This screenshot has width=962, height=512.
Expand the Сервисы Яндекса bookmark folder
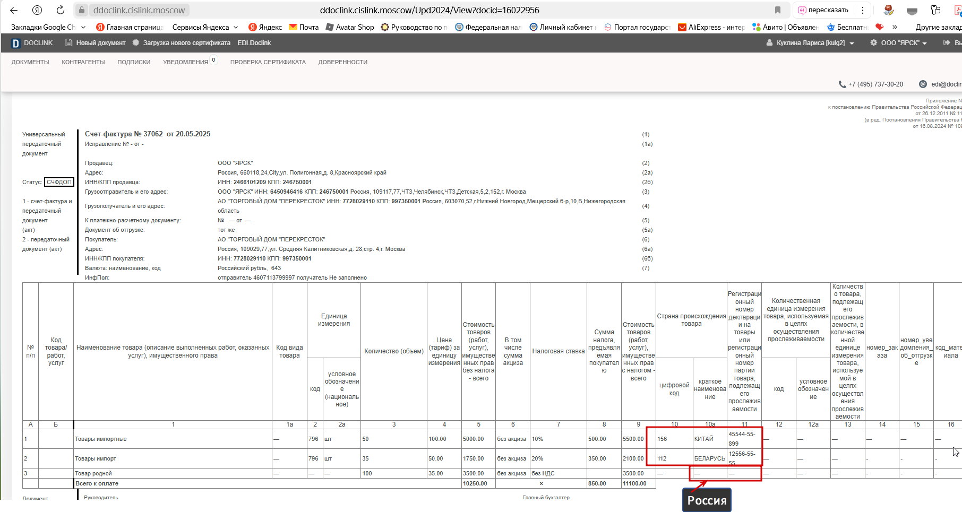pos(205,27)
